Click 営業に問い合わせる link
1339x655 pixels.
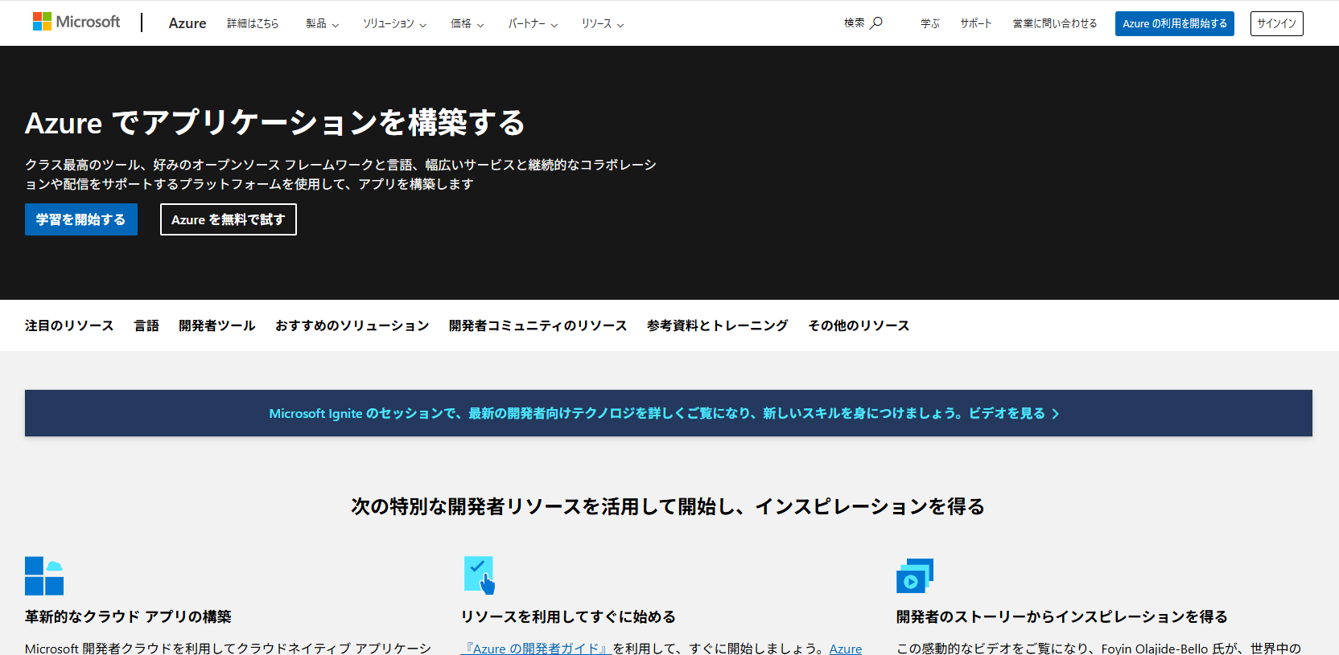tap(1055, 23)
